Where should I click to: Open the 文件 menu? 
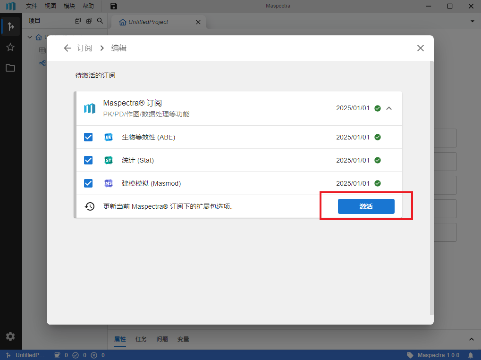[x=31, y=6]
